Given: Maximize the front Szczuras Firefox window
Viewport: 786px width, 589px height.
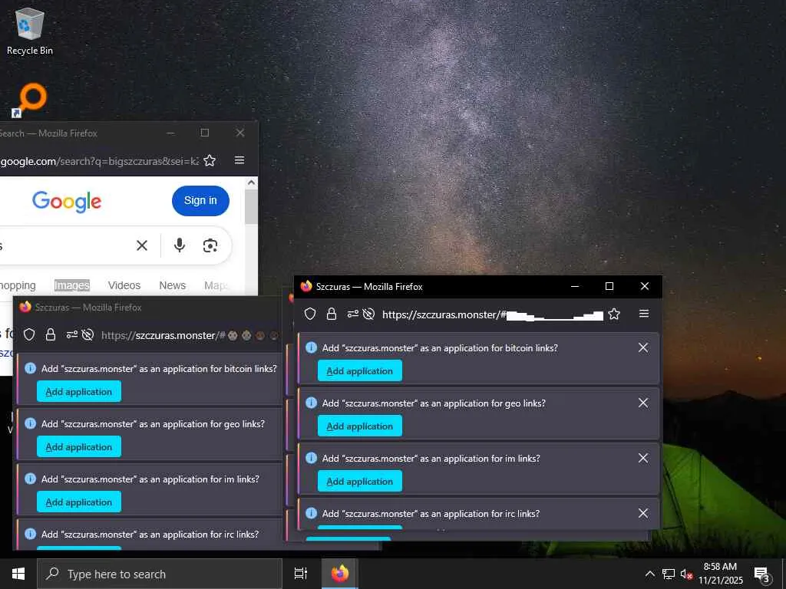Looking at the screenshot, I should [x=609, y=286].
